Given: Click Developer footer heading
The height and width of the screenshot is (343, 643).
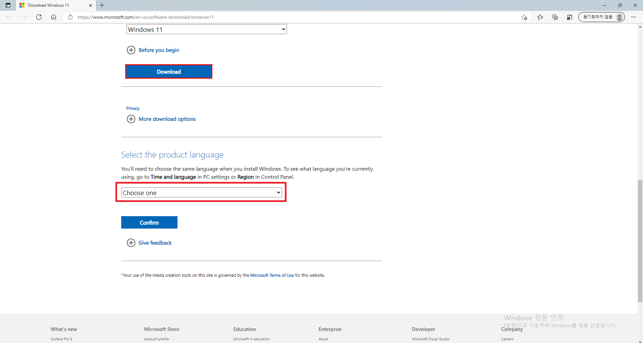Looking at the screenshot, I should point(424,329).
